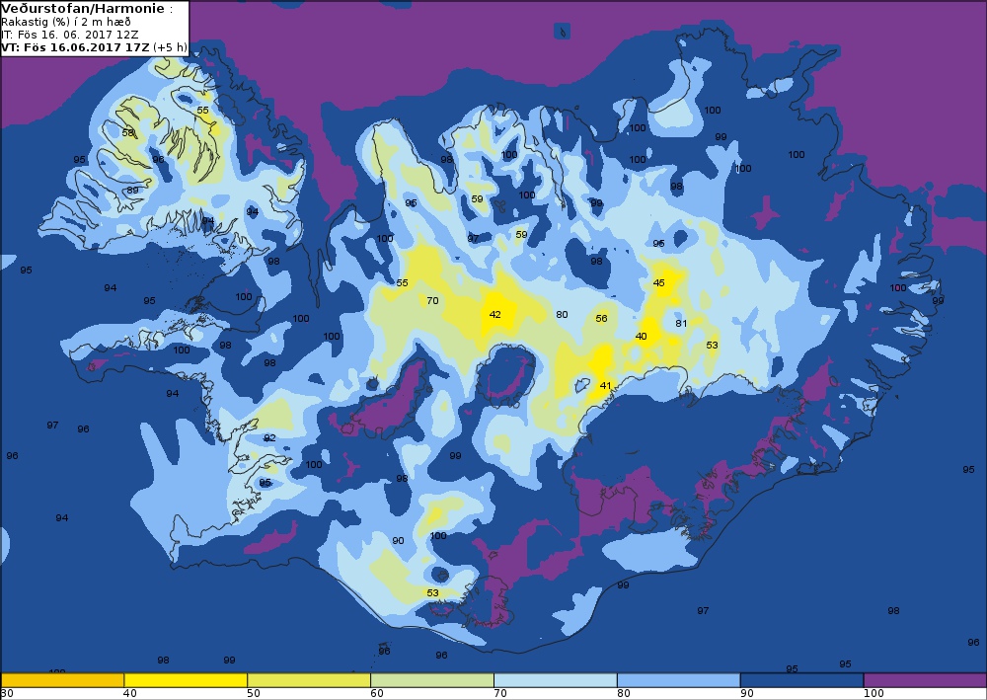Select the pale blue 70–80 legend band
Viewport: 987px width, 700px height.
pyautogui.click(x=555, y=680)
